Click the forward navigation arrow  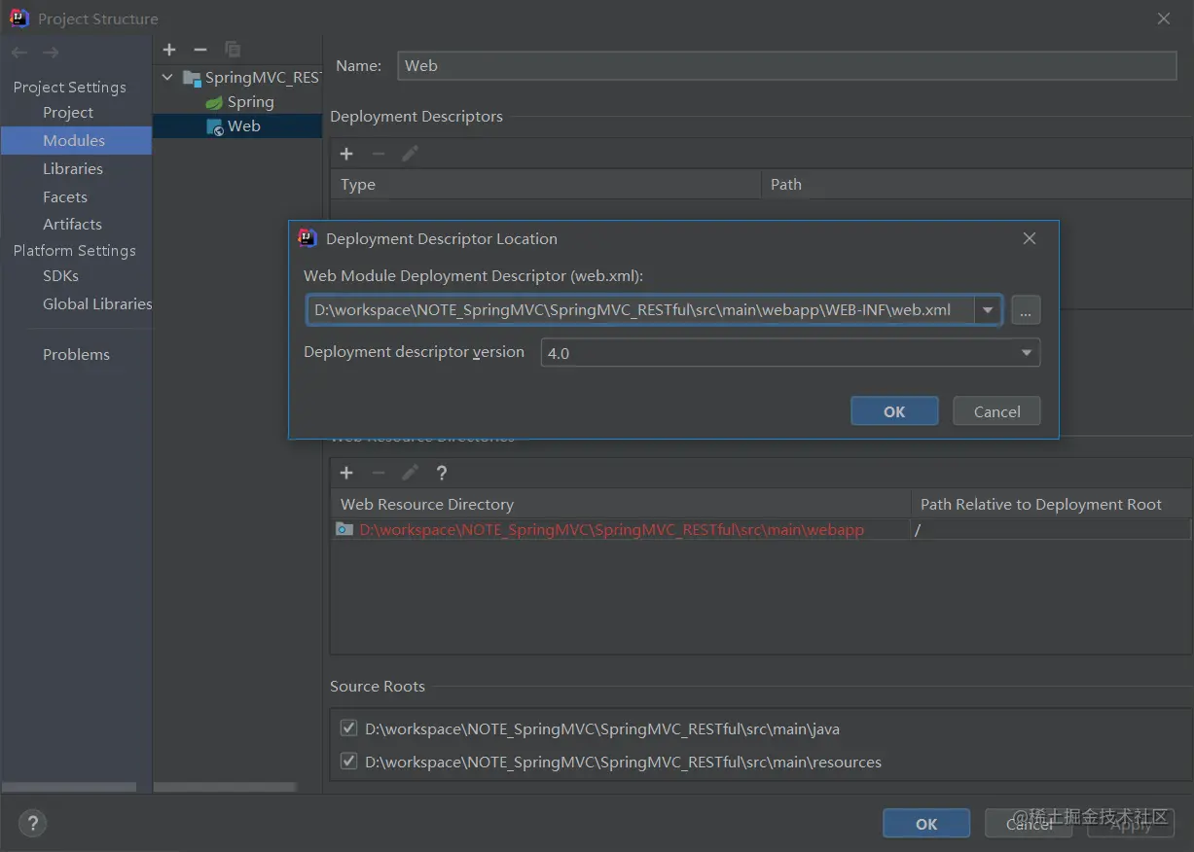click(51, 53)
